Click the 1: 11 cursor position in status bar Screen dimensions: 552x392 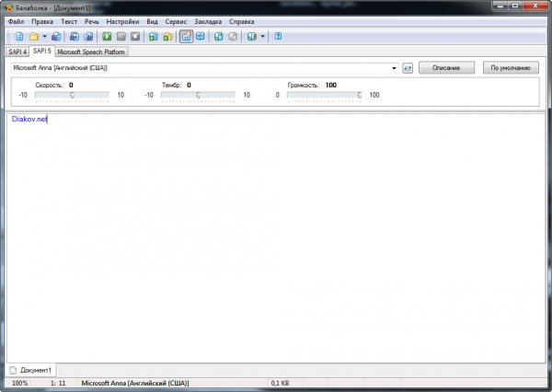(58, 383)
